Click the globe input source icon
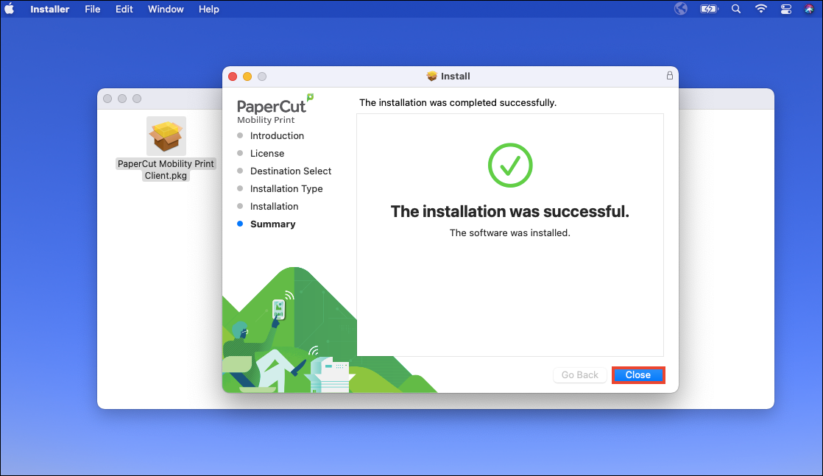Screen dimensions: 823x476 680,9
